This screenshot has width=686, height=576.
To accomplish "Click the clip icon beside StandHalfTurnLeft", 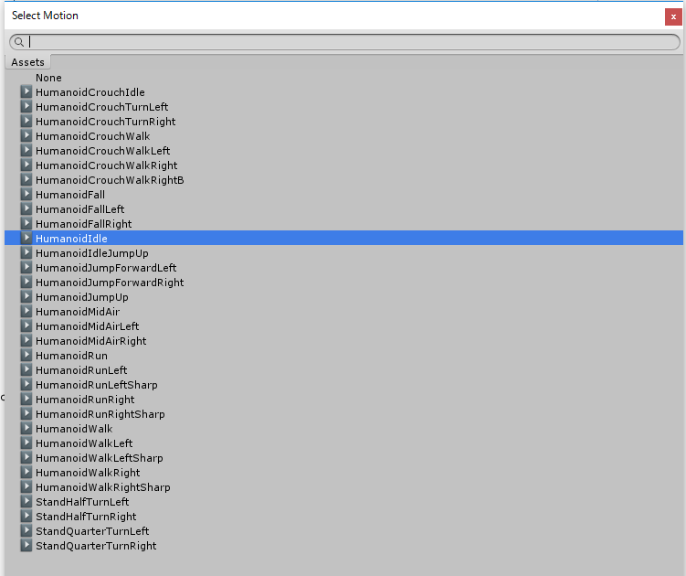I will (x=26, y=502).
